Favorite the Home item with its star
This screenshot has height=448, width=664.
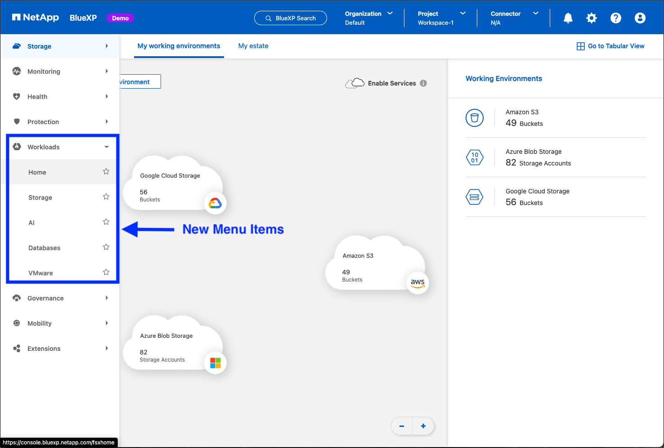click(x=106, y=171)
